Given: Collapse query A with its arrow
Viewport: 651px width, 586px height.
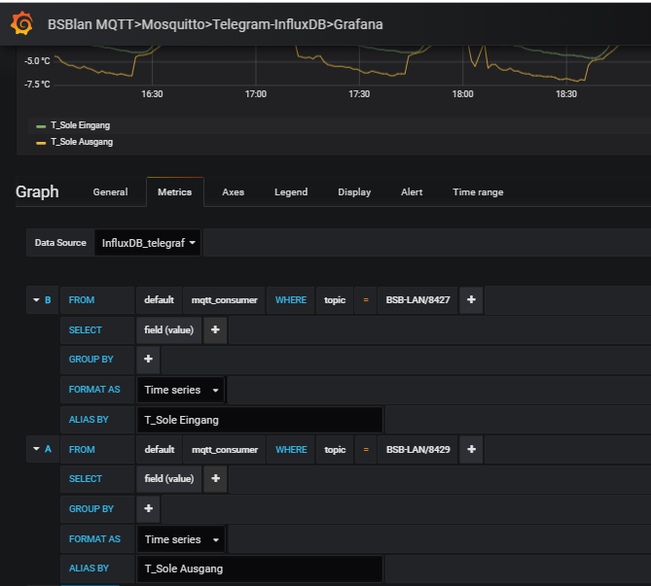Looking at the screenshot, I should [36, 449].
